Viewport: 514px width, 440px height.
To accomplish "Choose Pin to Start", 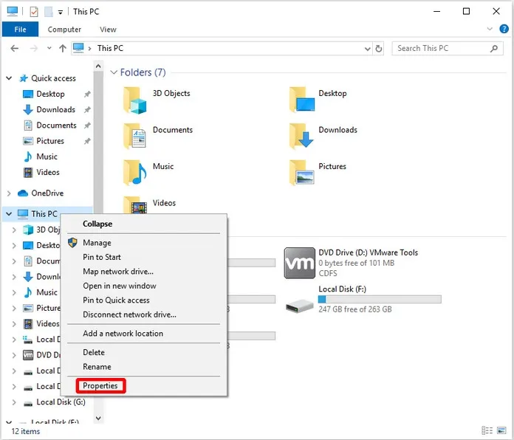I will tap(102, 257).
